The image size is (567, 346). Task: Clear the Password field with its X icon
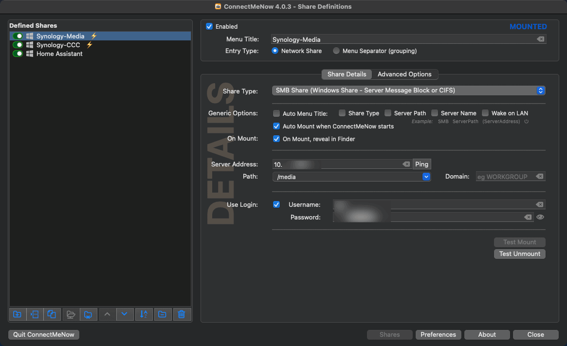pos(528,218)
